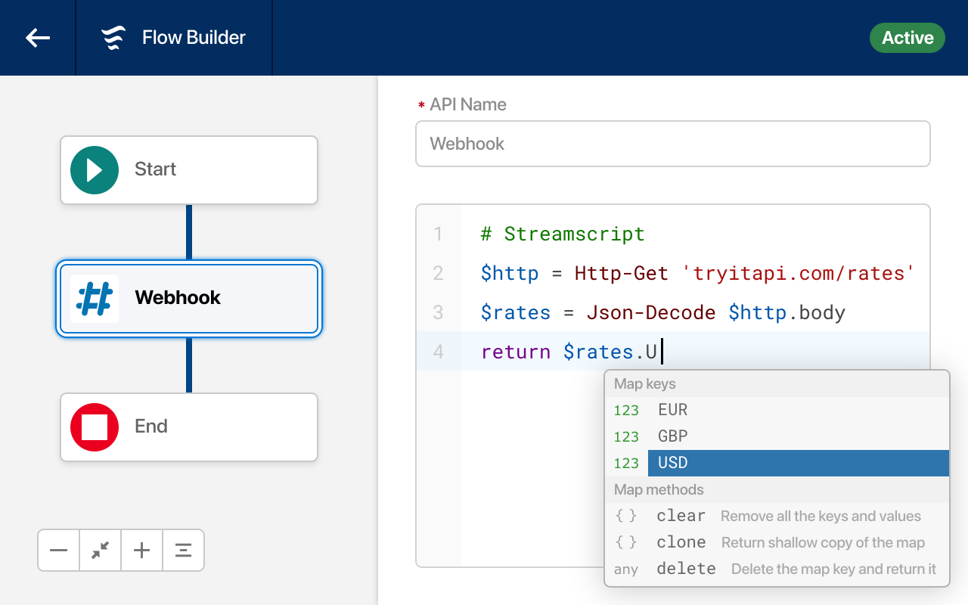Zoom out with the minus button
Screen dimensions: 968x605
click(59, 551)
